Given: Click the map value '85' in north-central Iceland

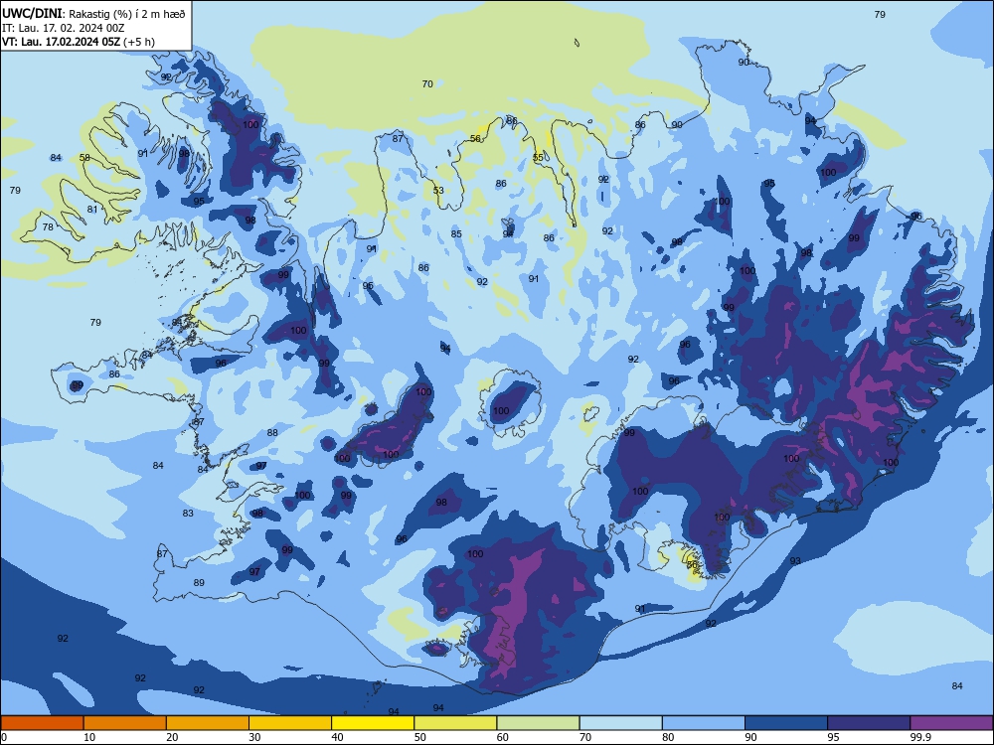Looking at the screenshot, I should tap(456, 233).
